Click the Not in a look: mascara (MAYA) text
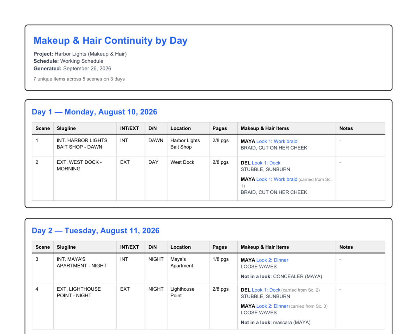The height and width of the screenshot is (334, 417). tap(276, 323)
